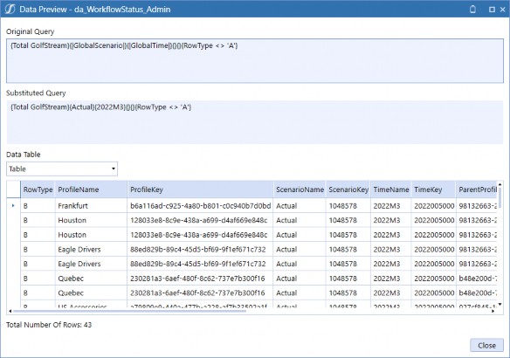Click the ScenarioName column header
The image size is (510, 358).
(x=300, y=189)
